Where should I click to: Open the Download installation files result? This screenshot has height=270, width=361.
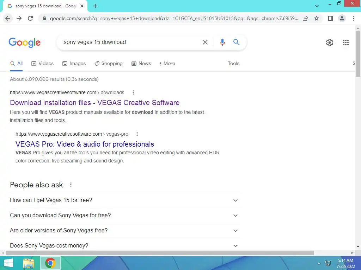pyautogui.click(x=94, y=103)
